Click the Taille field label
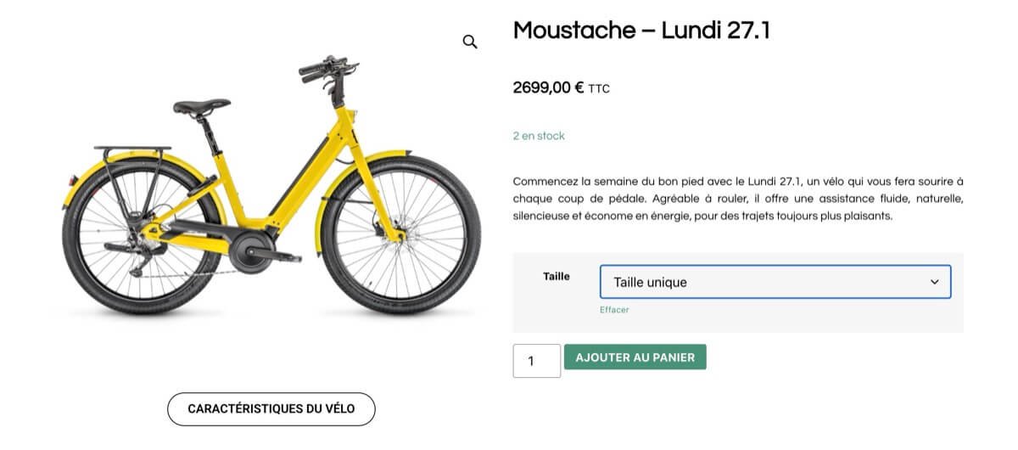1018x450 pixels. [x=557, y=276]
